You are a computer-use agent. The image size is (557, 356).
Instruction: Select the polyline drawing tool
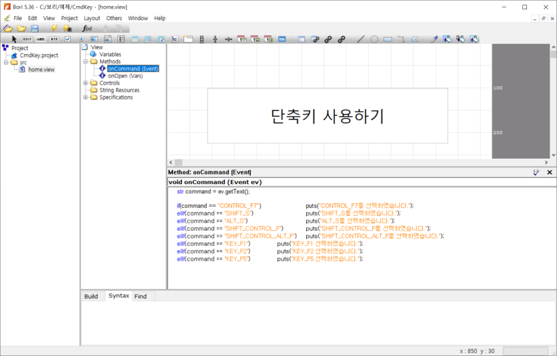tap(401, 39)
